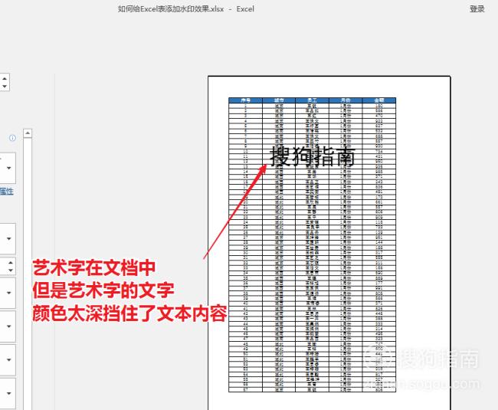Decrement the pages range stepper
Viewport: 498px width, 410px height.
coord(11,271)
